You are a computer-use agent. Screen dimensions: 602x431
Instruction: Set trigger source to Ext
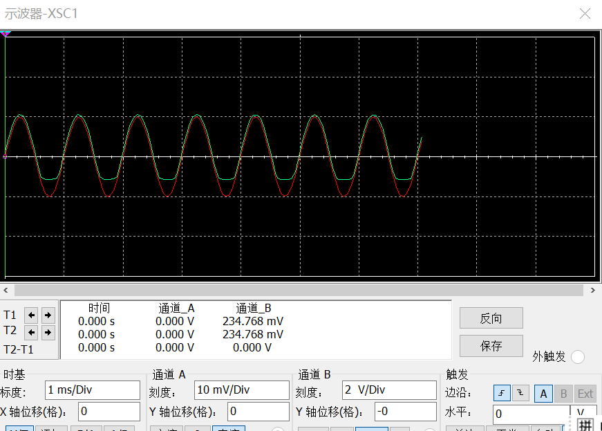coord(585,394)
